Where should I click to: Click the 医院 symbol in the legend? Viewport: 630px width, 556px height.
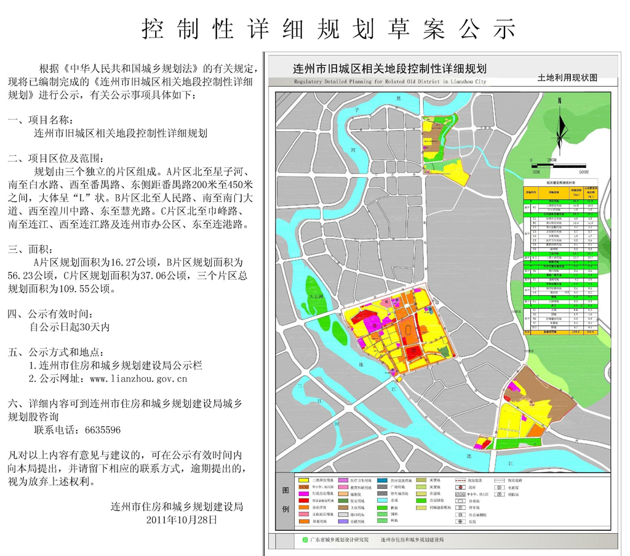[x=459, y=521]
